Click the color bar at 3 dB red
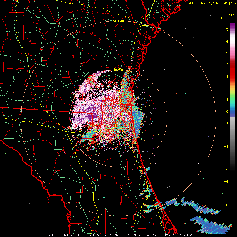This screenshot has height=237, width=237. pos(233,76)
